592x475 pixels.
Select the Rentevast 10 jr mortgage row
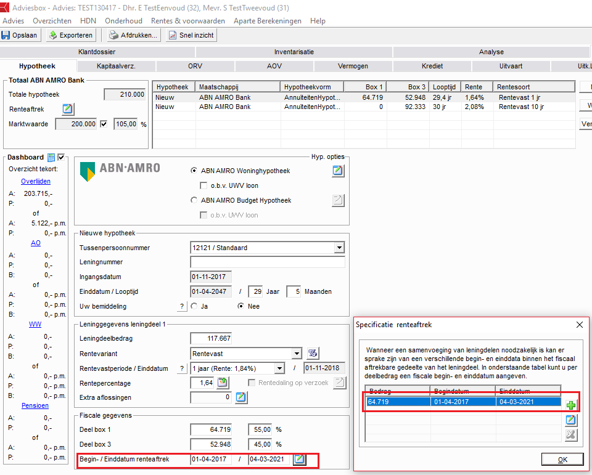364,107
